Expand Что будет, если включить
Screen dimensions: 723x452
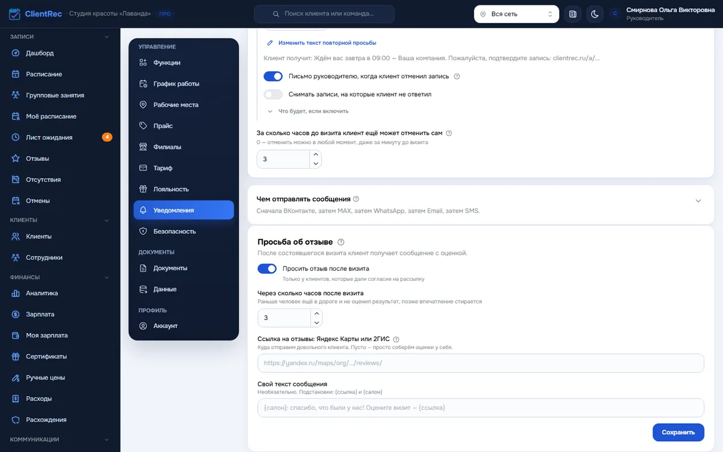[308, 111]
